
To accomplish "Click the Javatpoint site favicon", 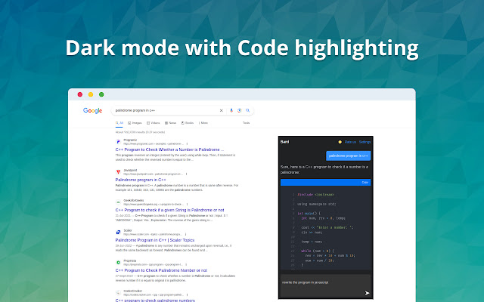I will pos(117,172).
